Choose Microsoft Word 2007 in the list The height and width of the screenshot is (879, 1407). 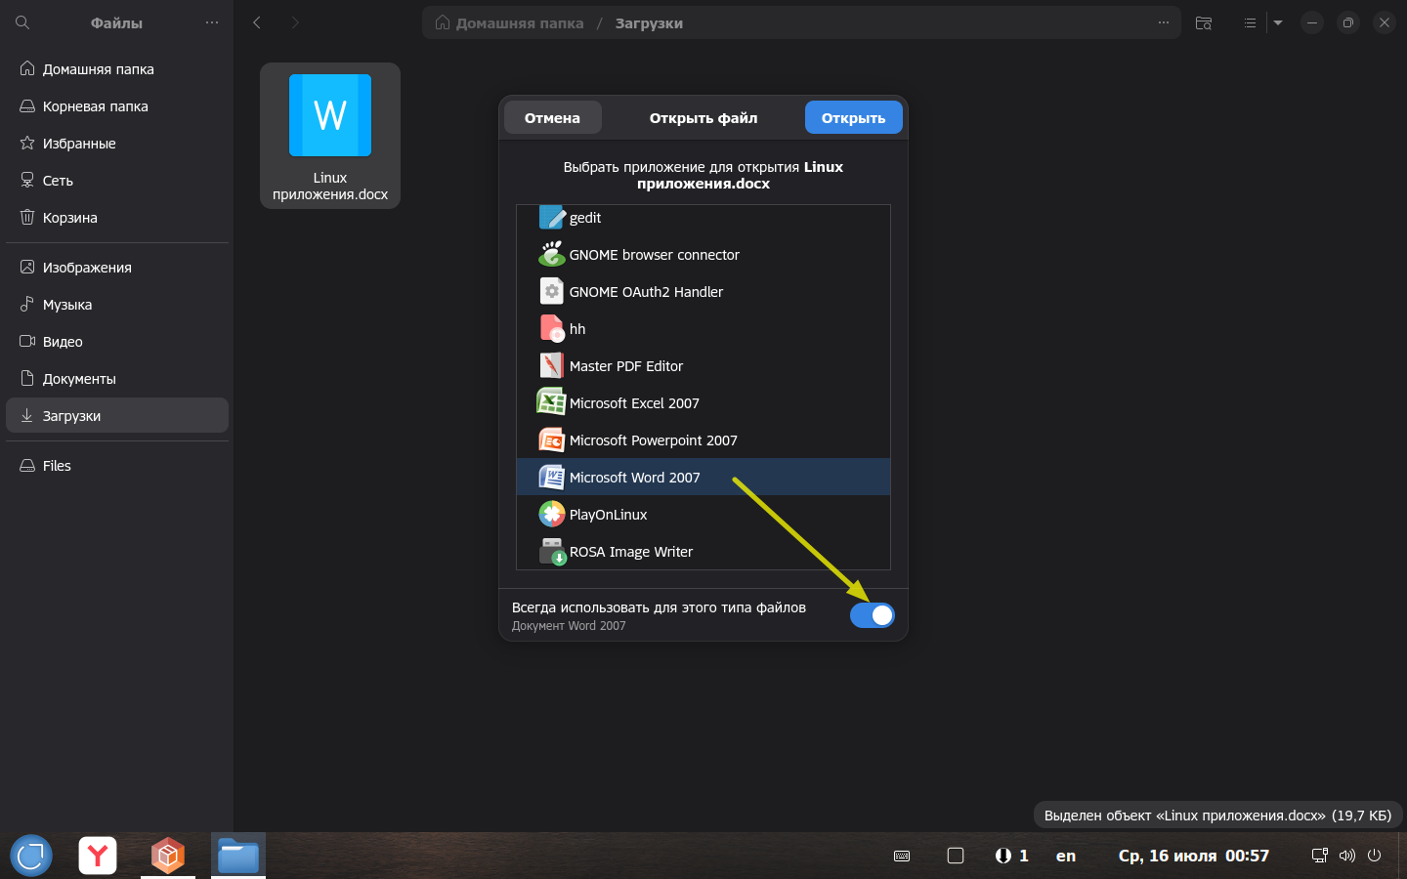coord(703,478)
